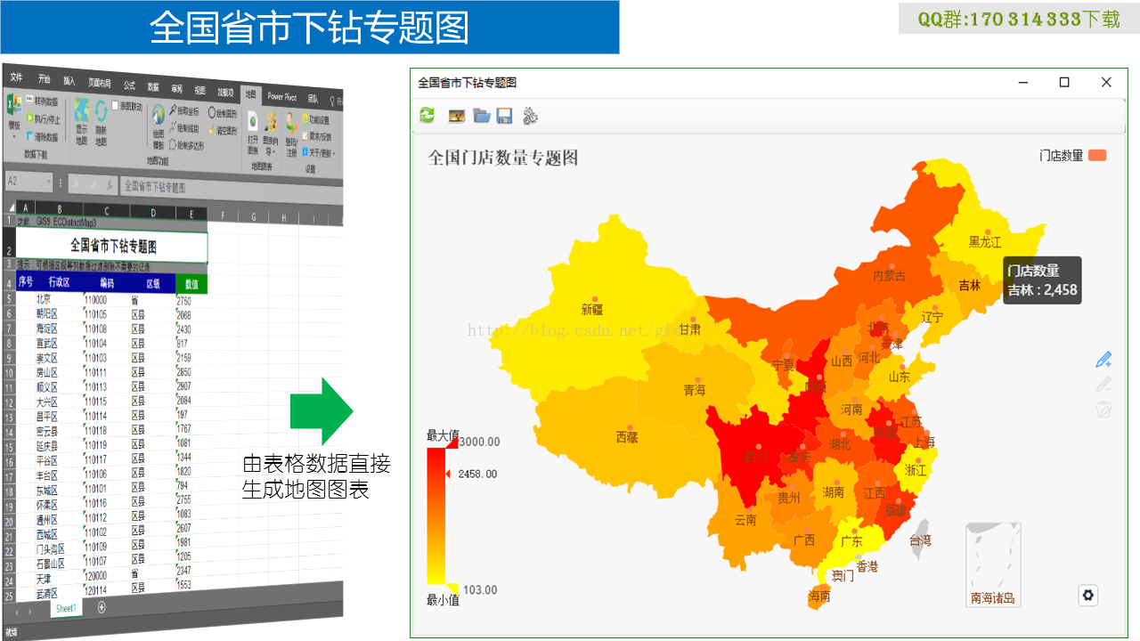Select 绘制多边形 tool in Excel ribbon

tap(187, 145)
